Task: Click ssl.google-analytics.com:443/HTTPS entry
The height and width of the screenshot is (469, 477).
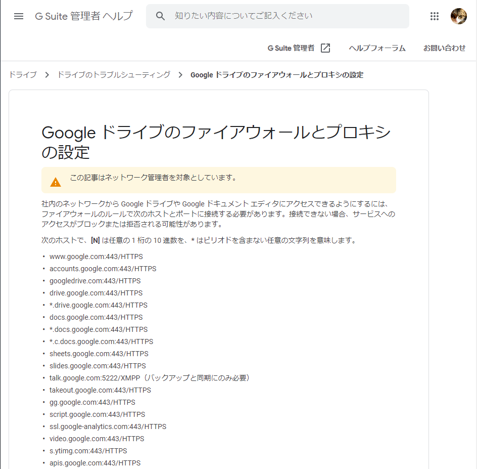Action: (x=108, y=428)
